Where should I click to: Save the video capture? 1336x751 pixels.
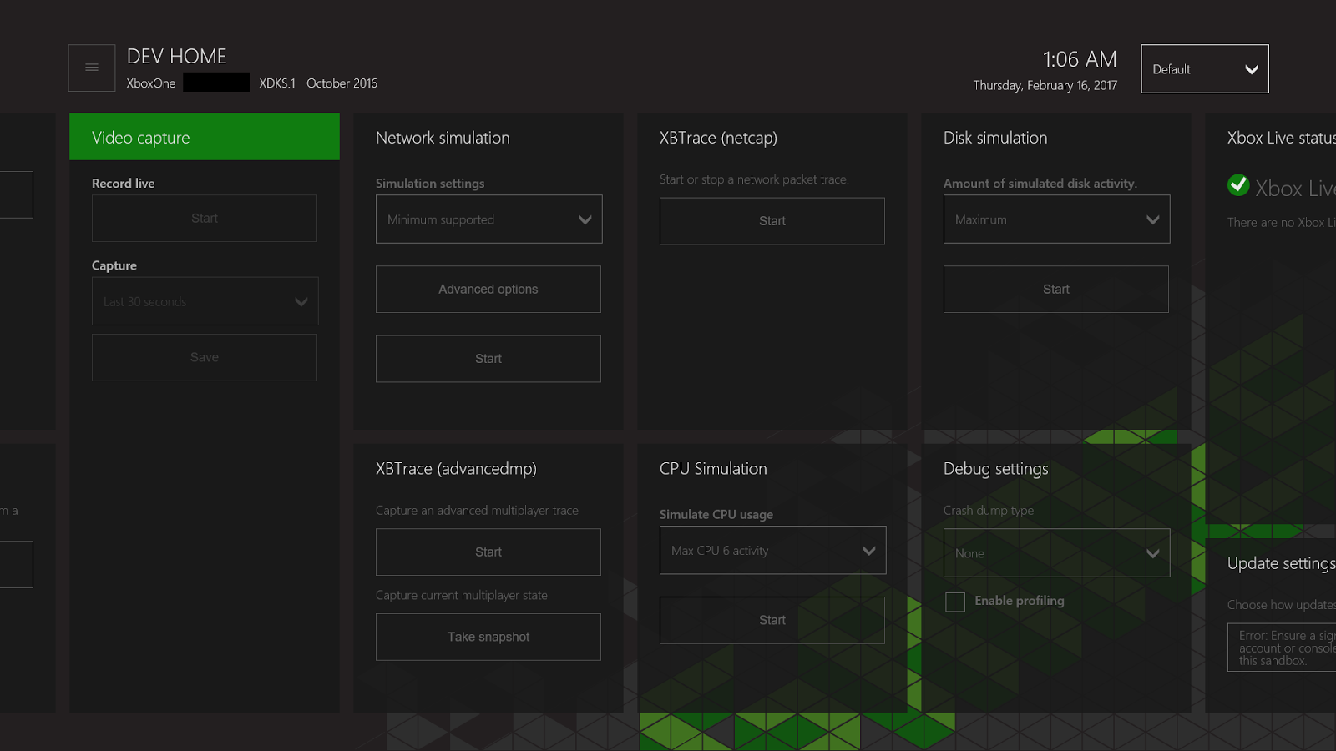(x=205, y=357)
